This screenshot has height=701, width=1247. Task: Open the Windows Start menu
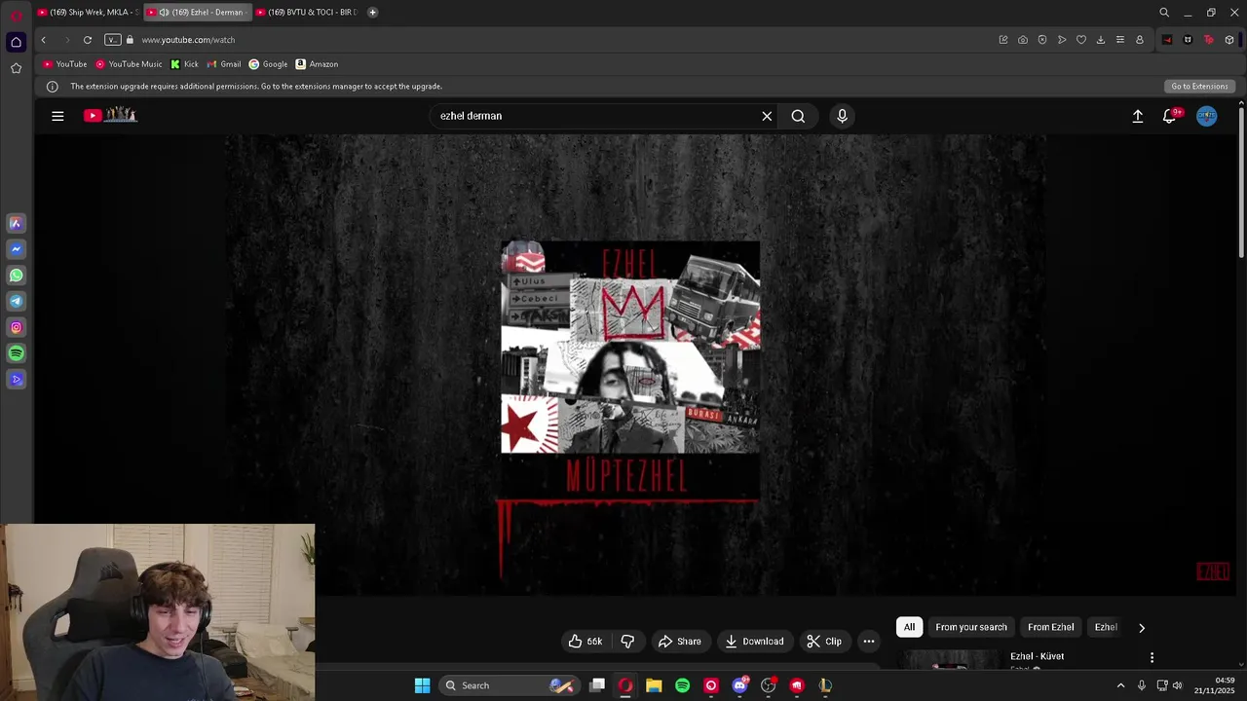422,685
